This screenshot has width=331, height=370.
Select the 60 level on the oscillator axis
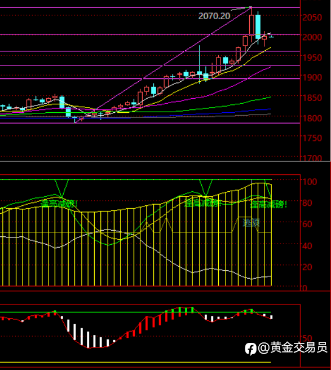(307, 224)
